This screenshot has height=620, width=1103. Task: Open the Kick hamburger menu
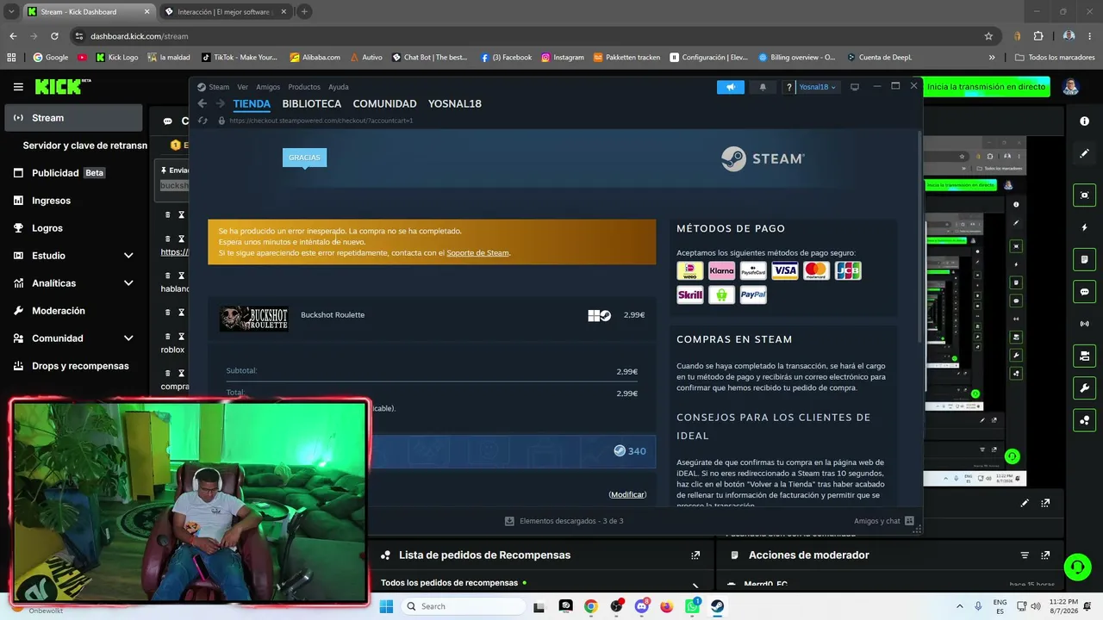pyautogui.click(x=18, y=87)
